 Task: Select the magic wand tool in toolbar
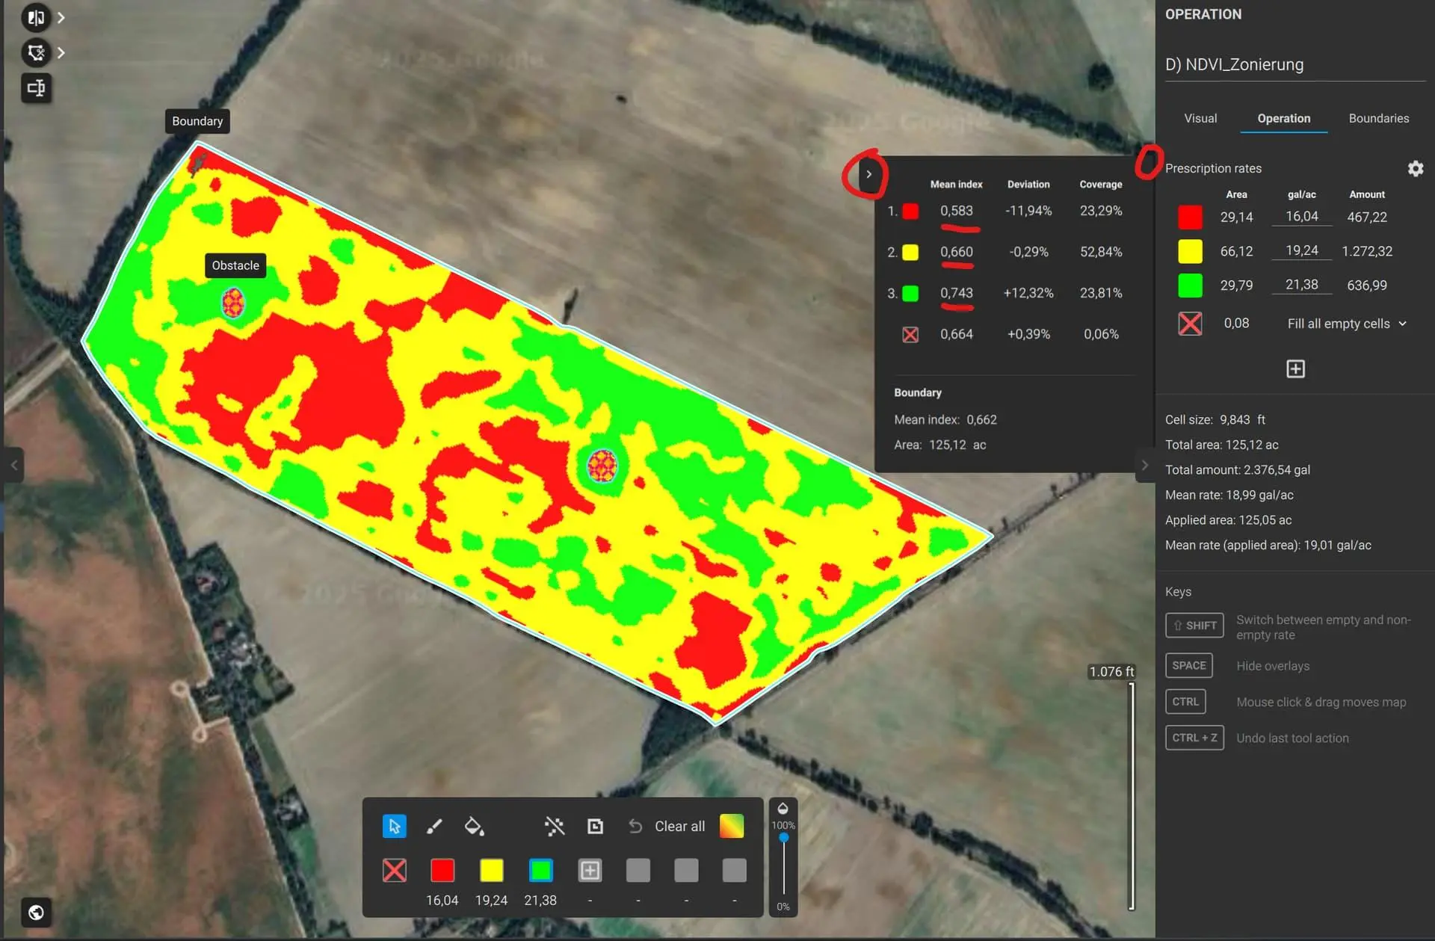click(555, 826)
